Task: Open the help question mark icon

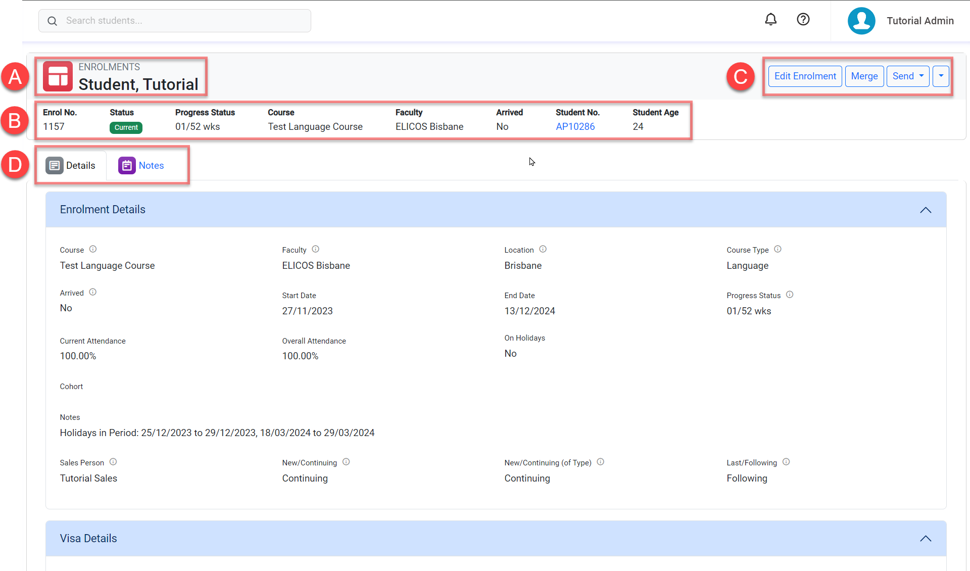Action: pyautogui.click(x=803, y=20)
